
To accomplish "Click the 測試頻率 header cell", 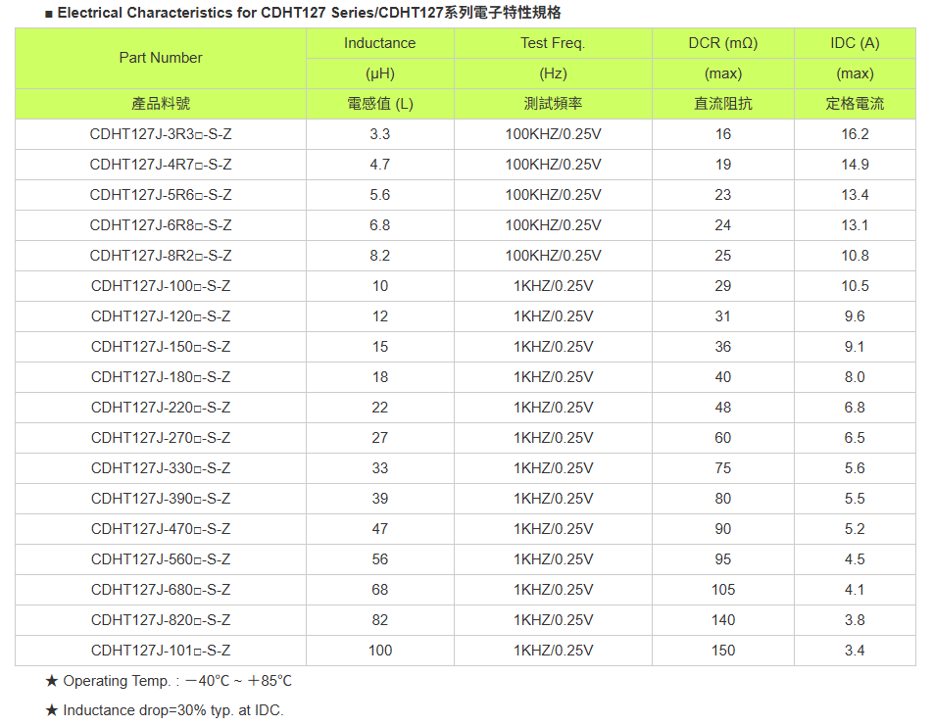I will click(553, 104).
